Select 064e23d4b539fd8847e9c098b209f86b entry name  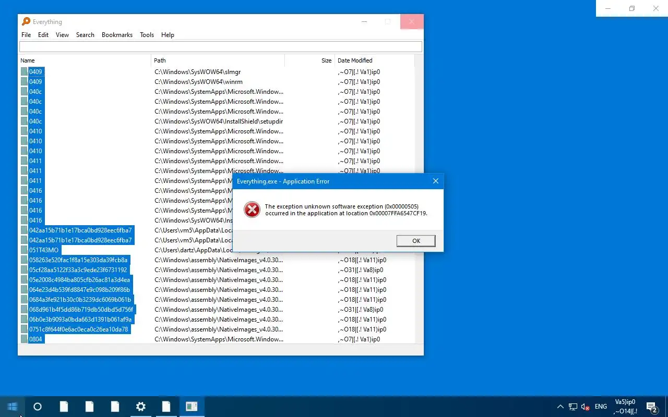point(80,290)
